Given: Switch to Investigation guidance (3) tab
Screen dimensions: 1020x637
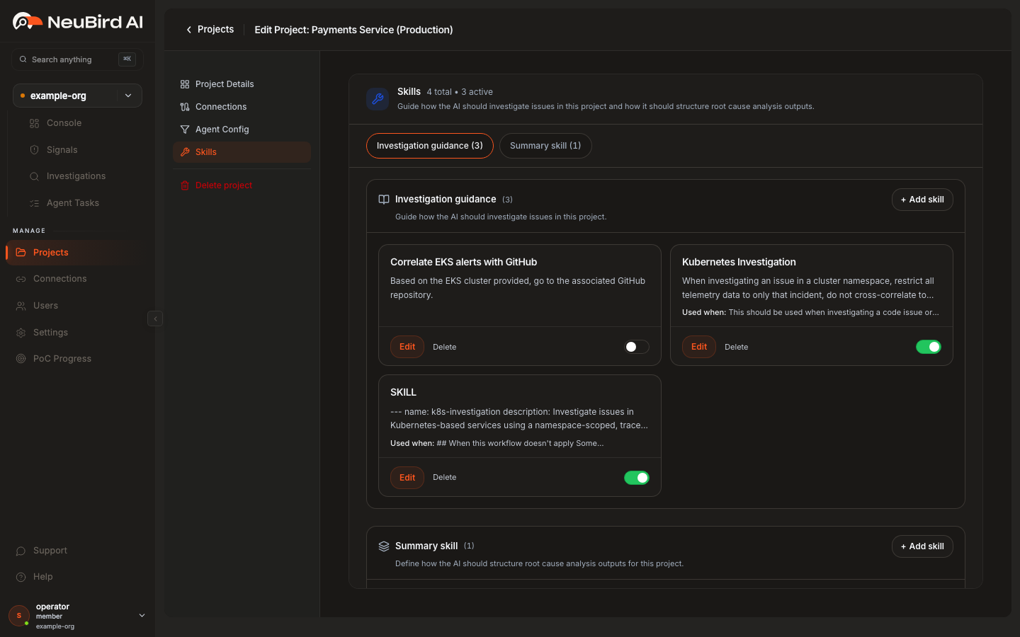Looking at the screenshot, I should 430,146.
